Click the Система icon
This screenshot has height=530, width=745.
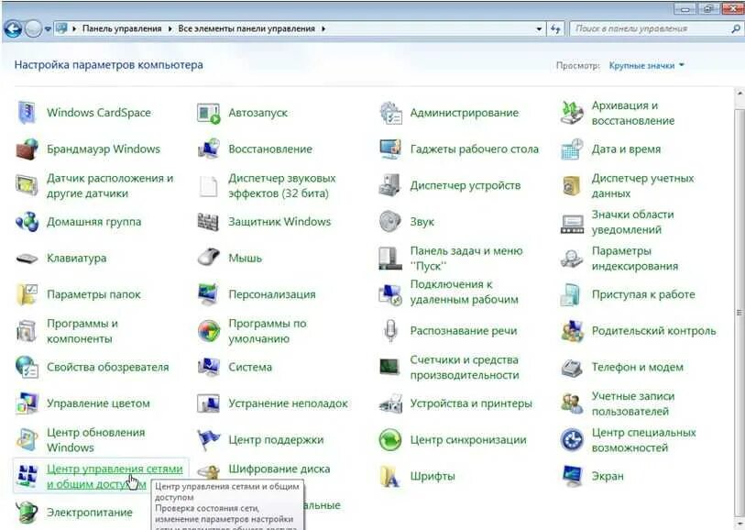pyautogui.click(x=209, y=367)
